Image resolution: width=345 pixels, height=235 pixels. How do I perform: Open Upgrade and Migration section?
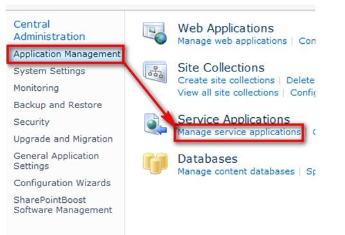point(63,139)
